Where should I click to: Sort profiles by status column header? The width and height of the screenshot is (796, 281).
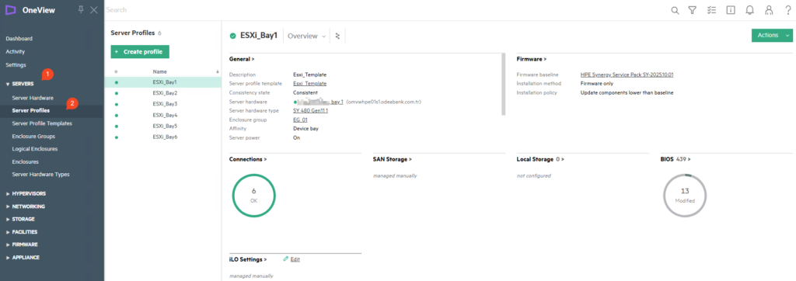click(x=116, y=71)
